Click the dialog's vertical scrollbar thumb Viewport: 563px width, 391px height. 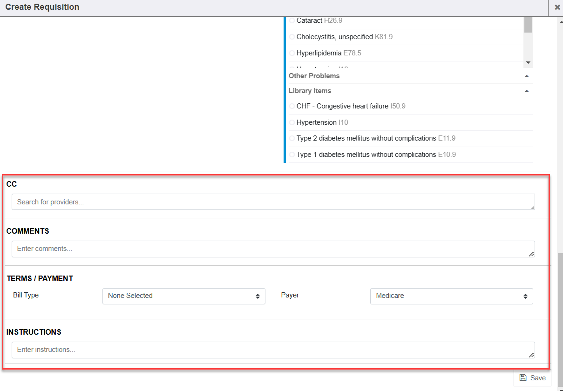coord(560,317)
